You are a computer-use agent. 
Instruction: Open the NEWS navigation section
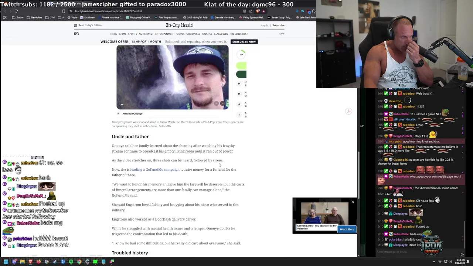pyautogui.click(x=113, y=34)
